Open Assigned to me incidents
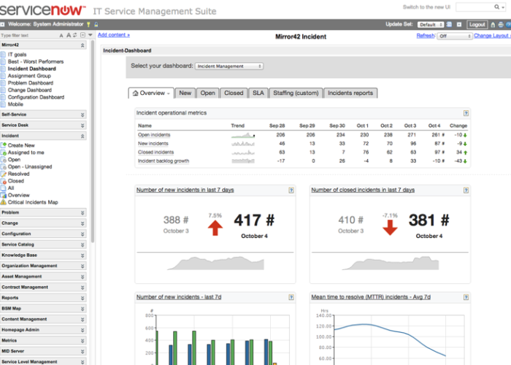Image resolution: width=511 pixels, height=365 pixels. click(26, 153)
